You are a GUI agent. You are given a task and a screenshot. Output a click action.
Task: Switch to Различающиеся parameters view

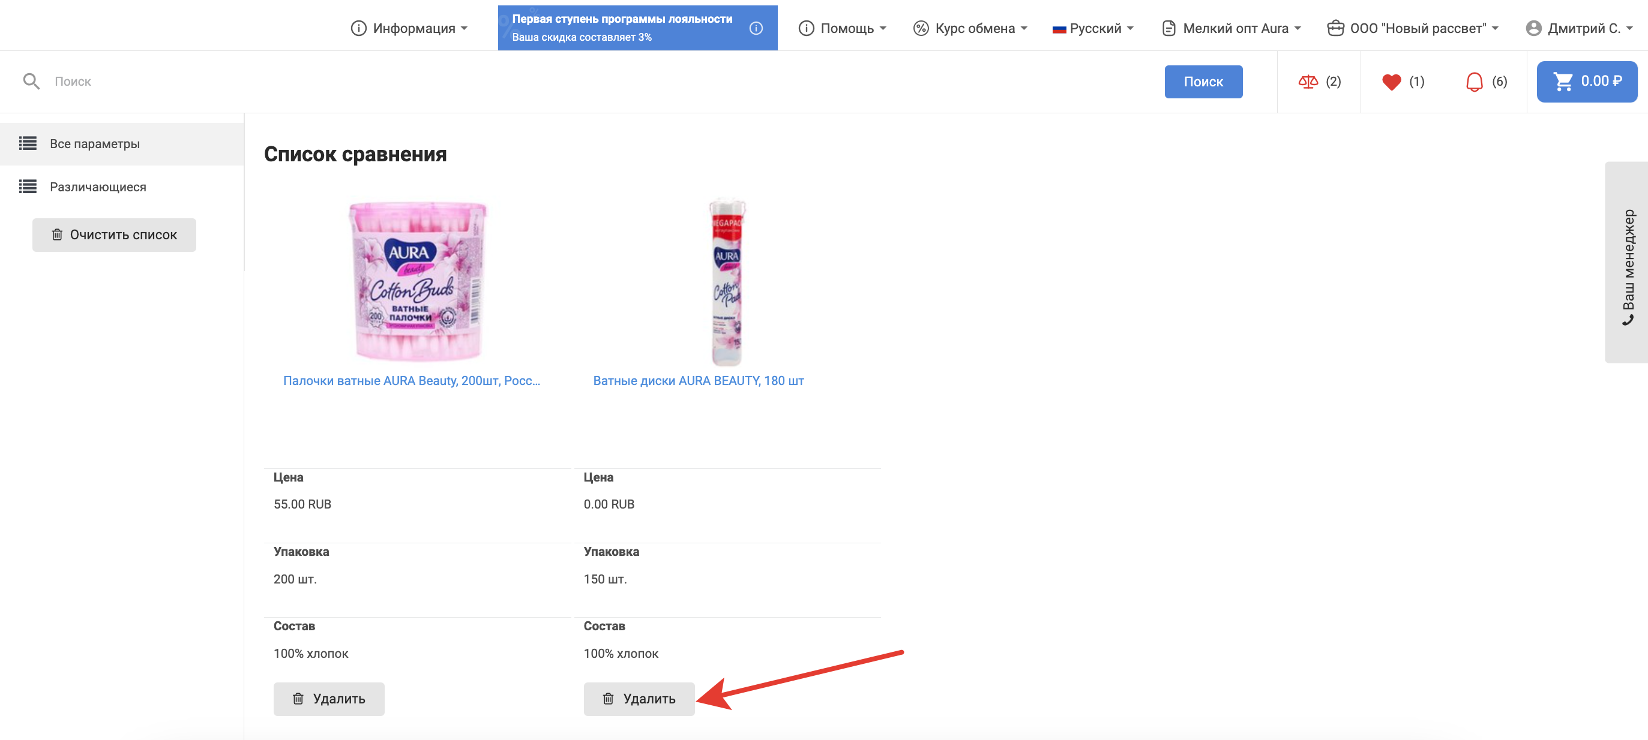[98, 186]
